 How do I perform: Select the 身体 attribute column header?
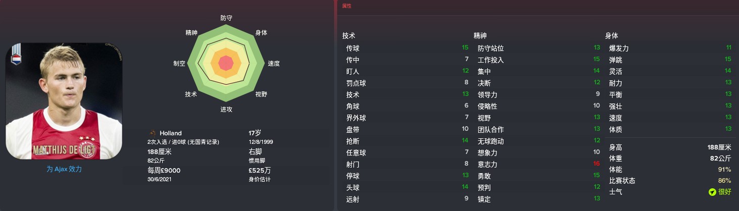[x=612, y=36]
